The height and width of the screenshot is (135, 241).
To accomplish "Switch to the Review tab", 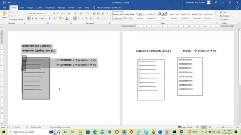I will tap(71, 7).
